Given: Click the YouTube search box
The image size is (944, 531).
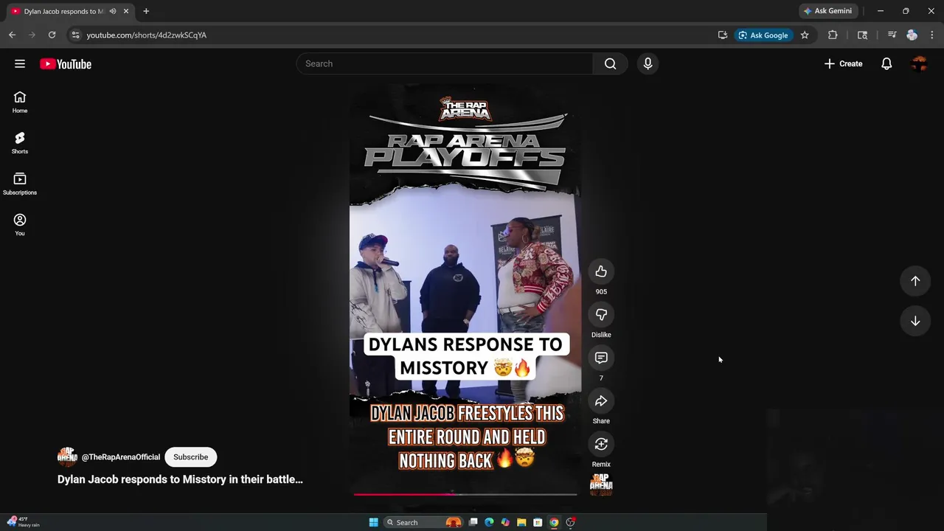Looking at the screenshot, I should (445, 63).
